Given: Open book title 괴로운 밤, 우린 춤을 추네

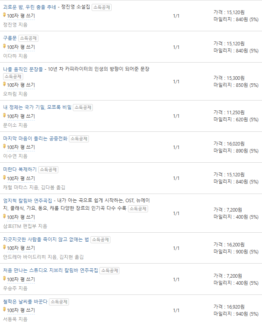Looking at the screenshot, I should (x=29, y=7).
